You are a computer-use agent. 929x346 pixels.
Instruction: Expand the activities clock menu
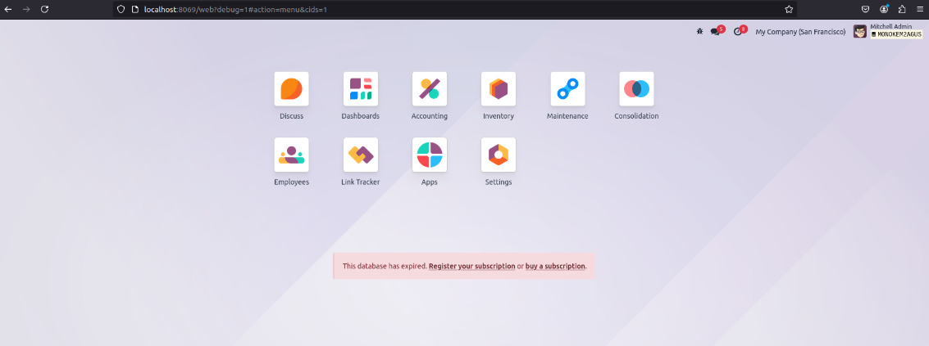(x=738, y=31)
